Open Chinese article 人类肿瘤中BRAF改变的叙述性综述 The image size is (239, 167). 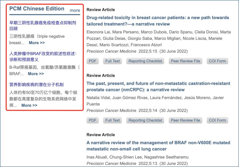[x=43, y=57]
